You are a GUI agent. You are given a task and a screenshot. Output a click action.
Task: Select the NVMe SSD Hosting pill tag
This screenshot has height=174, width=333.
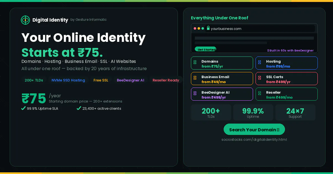(x=68, y=80)
